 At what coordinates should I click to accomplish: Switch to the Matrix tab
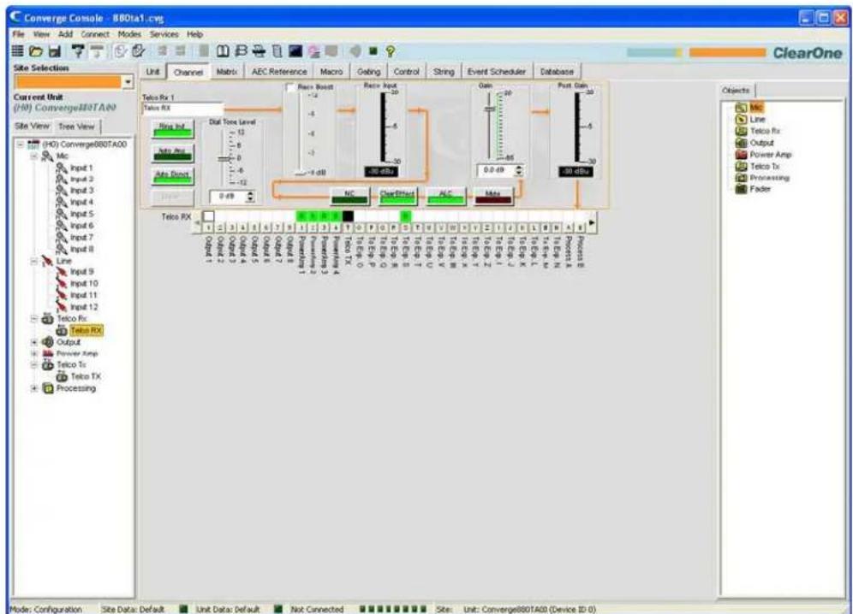(x=227, y=72)
